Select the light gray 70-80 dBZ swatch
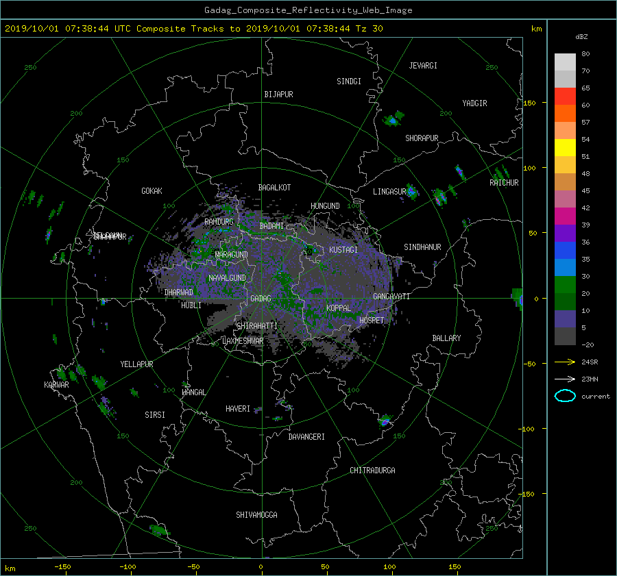Image resolution: width=617 pixels, height=576 pixels. (x=565, y=62)
